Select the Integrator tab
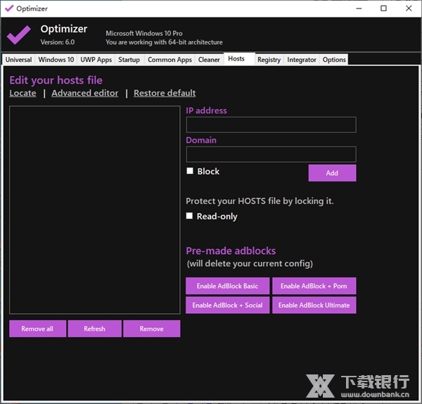Image resolution: width=422 pixels, height=404 pixels. pos(302,60)
